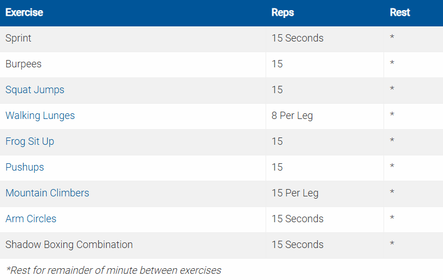Follow the Pushups exercise link
This screenshot has height=280, width=443.
tap(25, 167)
